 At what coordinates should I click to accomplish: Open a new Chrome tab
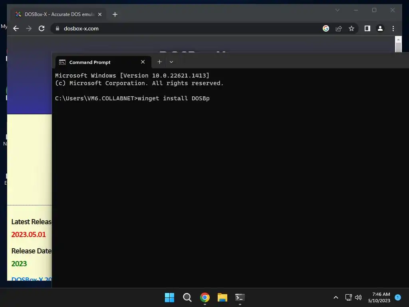(x=115, y=14)
